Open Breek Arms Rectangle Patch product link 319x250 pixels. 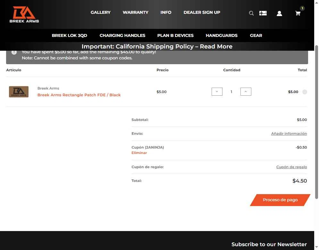[79, 95]
